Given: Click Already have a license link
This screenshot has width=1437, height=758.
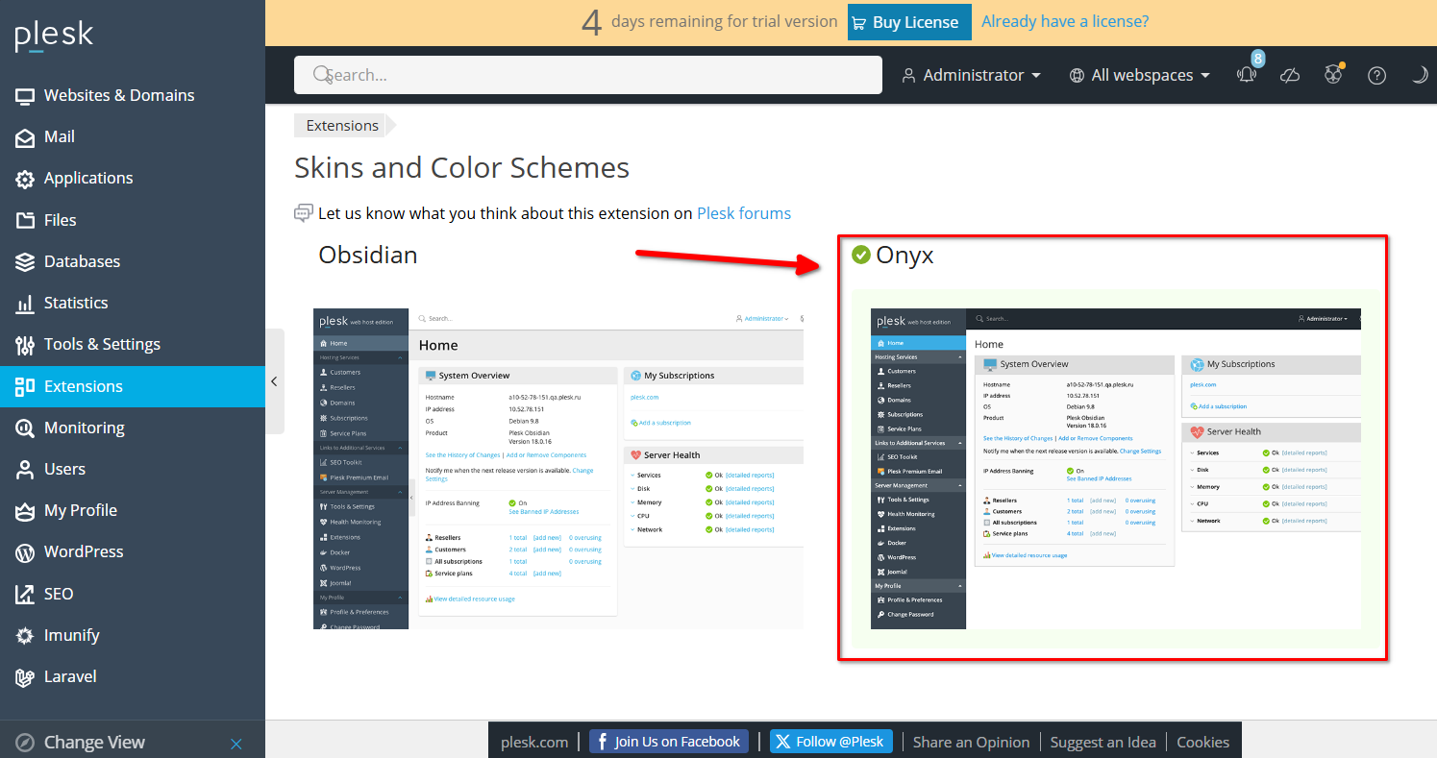Looking at the screenshot, I should pyautogui.click(x=1065, y=21).
